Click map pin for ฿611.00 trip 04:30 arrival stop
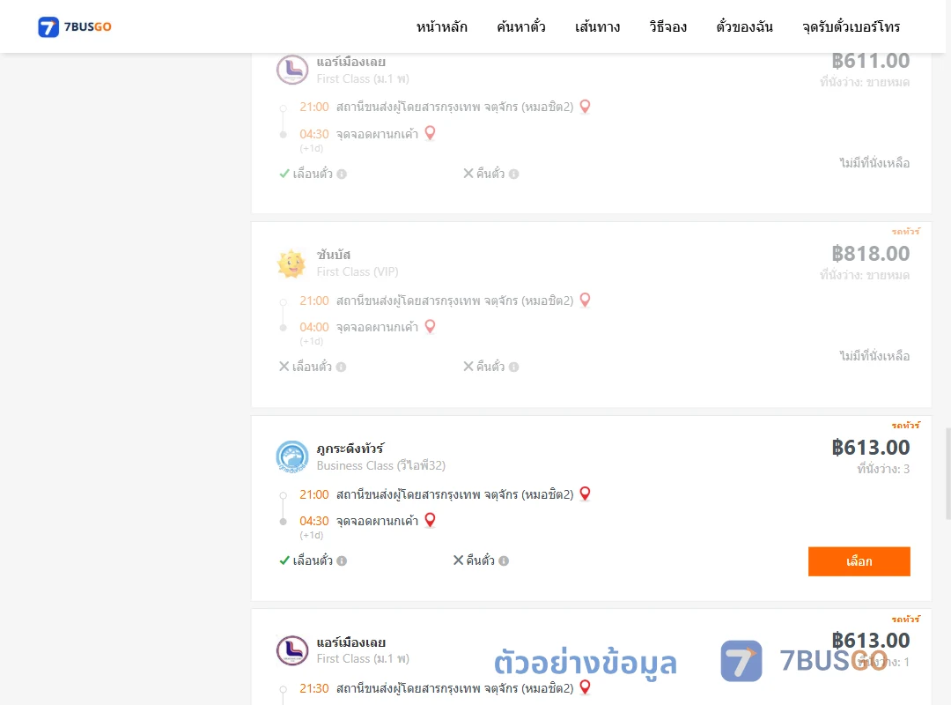 (x=430, y=133)
